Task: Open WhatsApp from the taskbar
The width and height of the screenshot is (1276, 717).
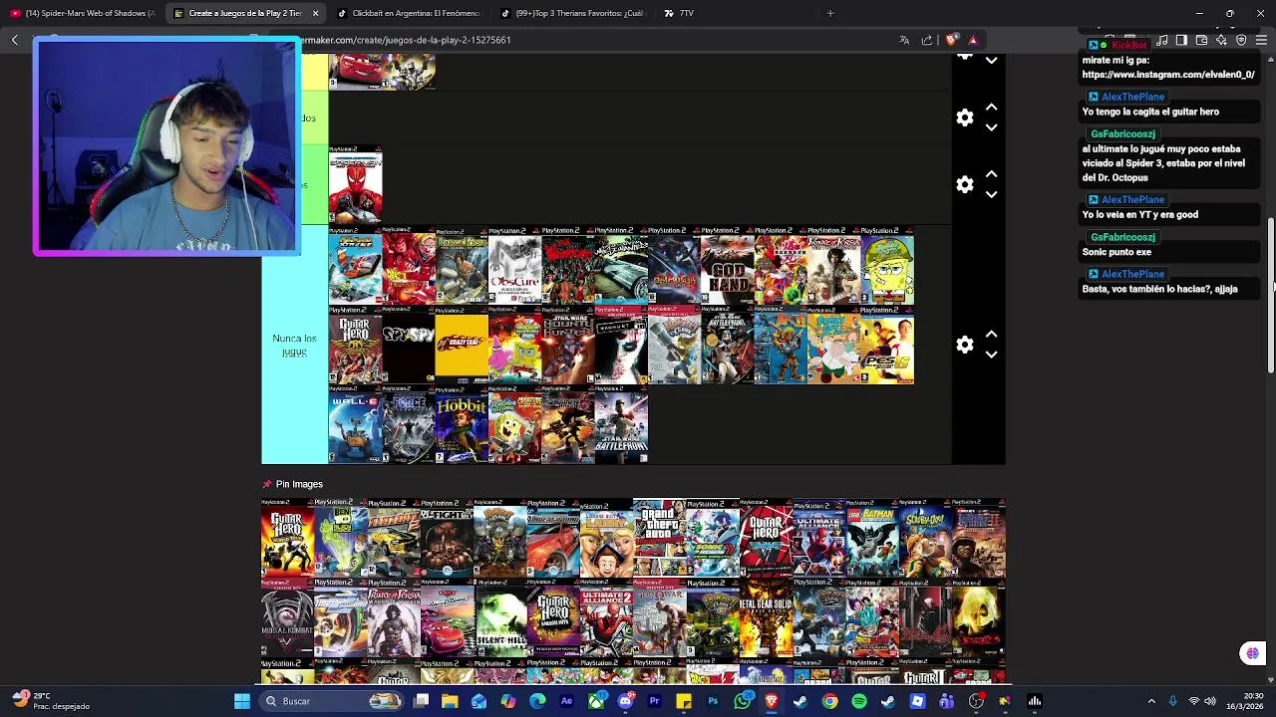Action: (742, 701)
